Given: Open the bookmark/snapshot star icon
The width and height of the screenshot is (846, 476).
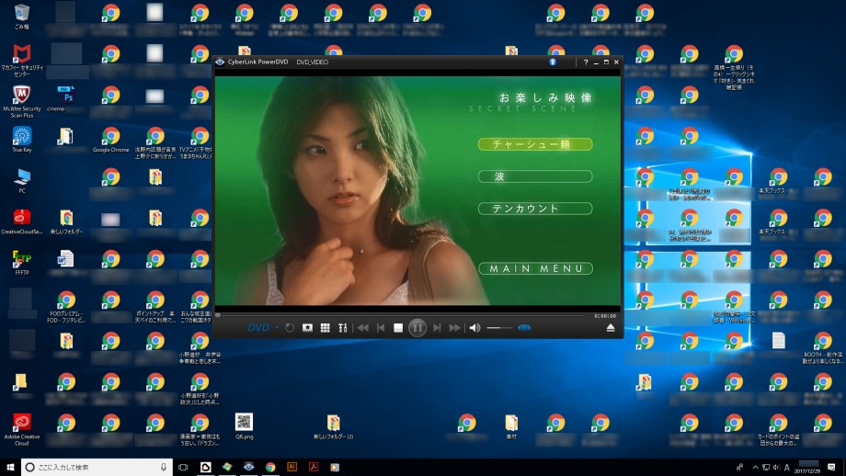Looking at the screenshot, I should pos(307,328).
